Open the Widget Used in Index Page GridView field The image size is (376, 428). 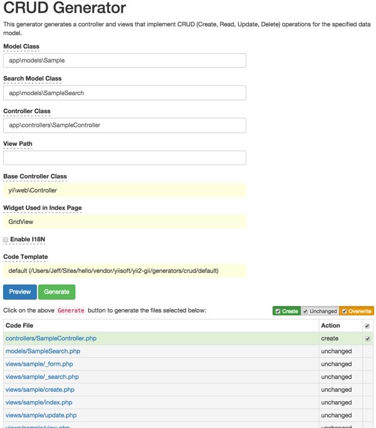pos(125,222)
